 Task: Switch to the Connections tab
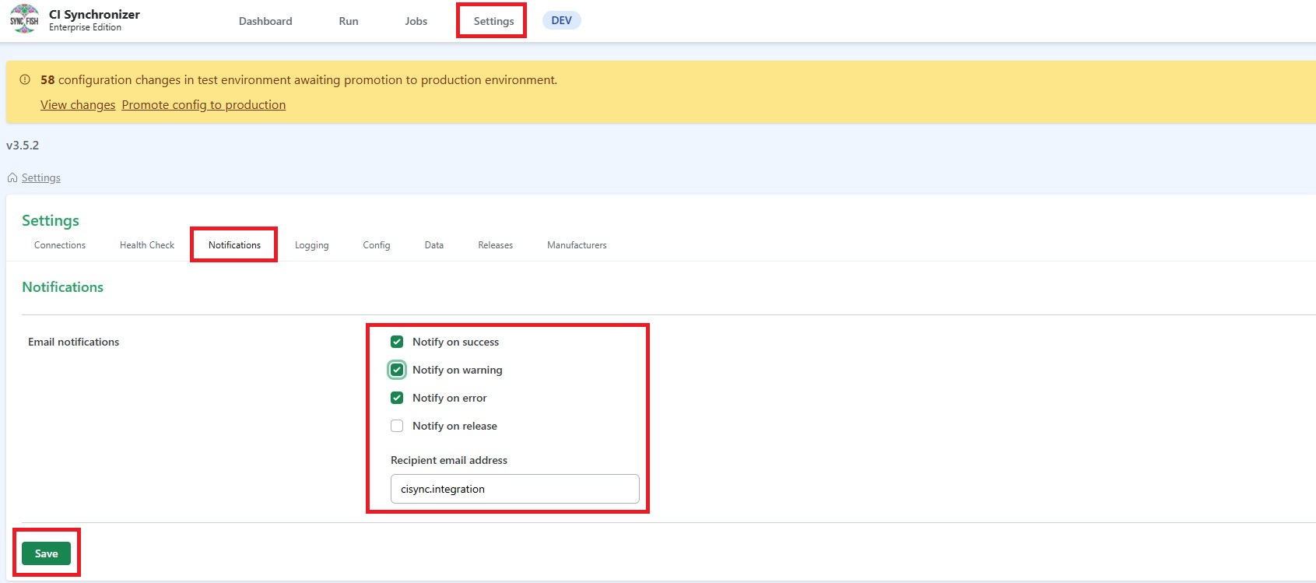[60, 245]
